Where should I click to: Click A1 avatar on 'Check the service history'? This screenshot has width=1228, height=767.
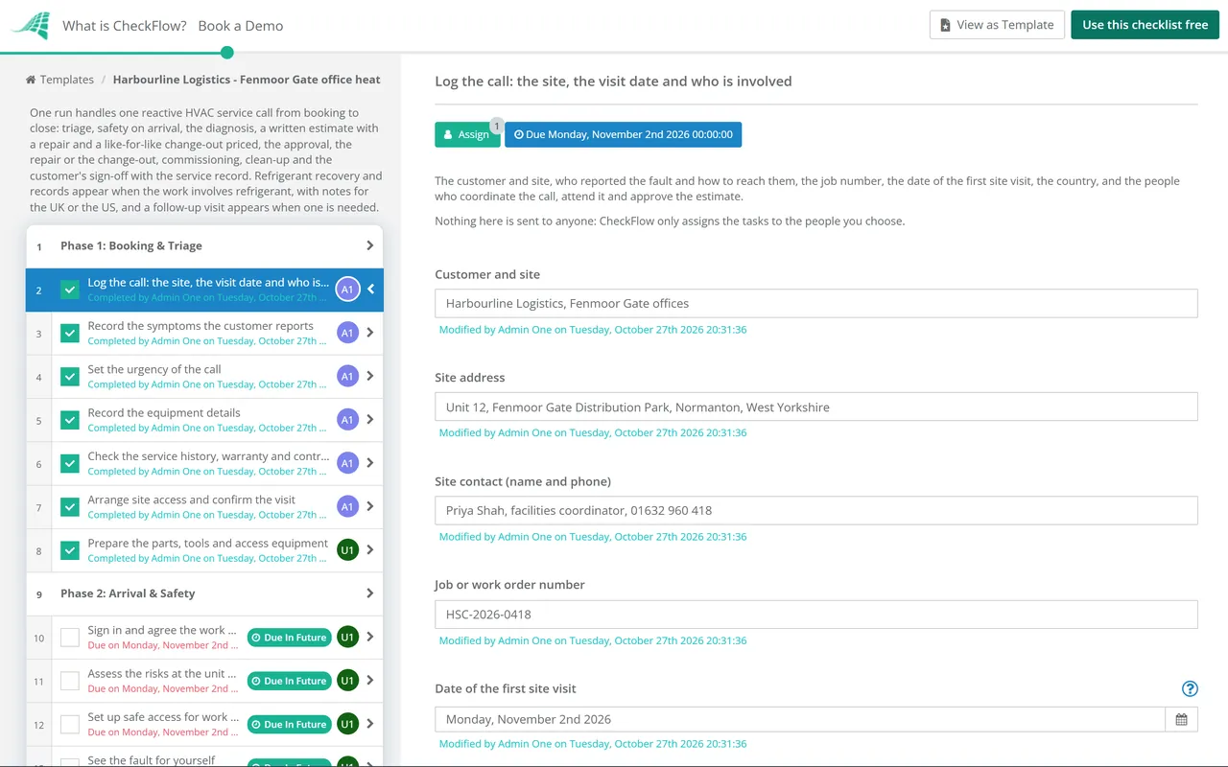tap(347, 463)
